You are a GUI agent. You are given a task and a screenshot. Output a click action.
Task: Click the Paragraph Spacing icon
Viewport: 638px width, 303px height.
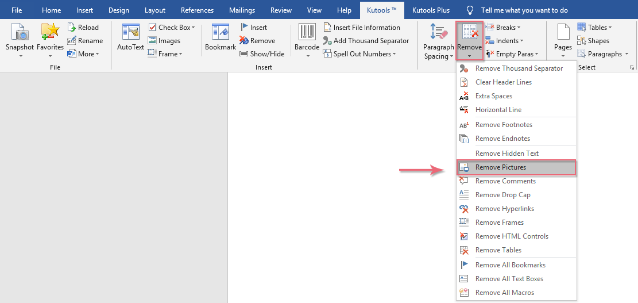pyautogui.click(x=439, y=33)
